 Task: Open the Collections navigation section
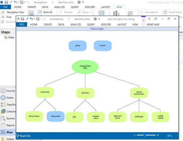8,111
